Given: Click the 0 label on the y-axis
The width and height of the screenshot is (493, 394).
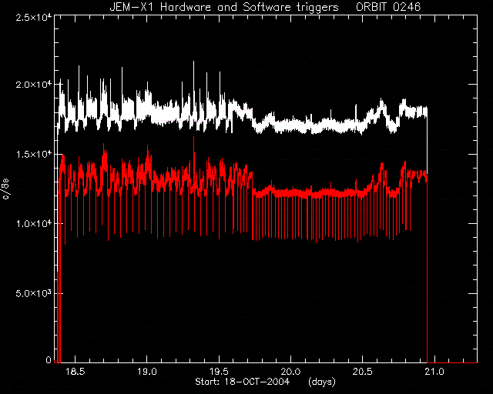Looking at the screenshot, I should point(49,359).
